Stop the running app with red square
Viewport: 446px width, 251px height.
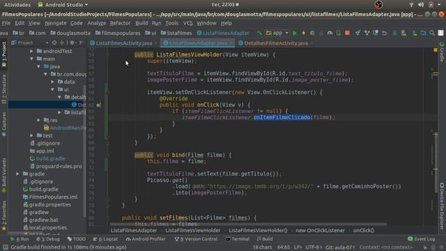pos(347,33)
